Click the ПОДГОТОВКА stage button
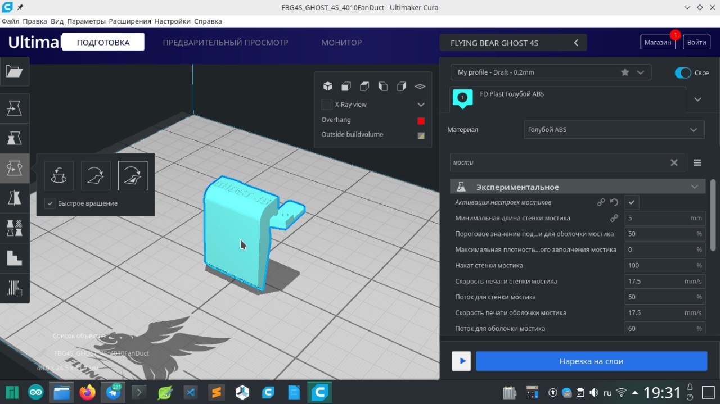This screenshot has width=720, height=404. pos(103,42)
